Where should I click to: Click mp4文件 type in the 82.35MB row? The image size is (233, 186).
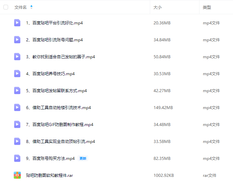(211, 159)
